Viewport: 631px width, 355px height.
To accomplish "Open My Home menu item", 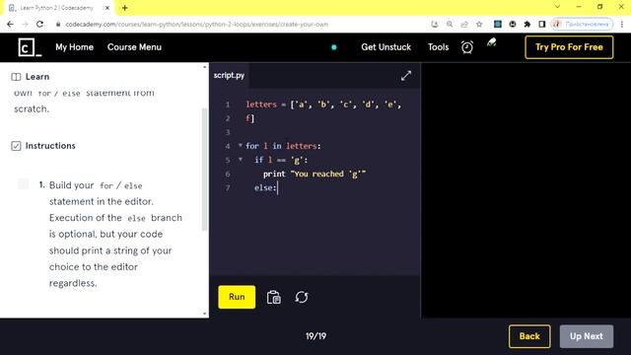I will tap(75, 47).
